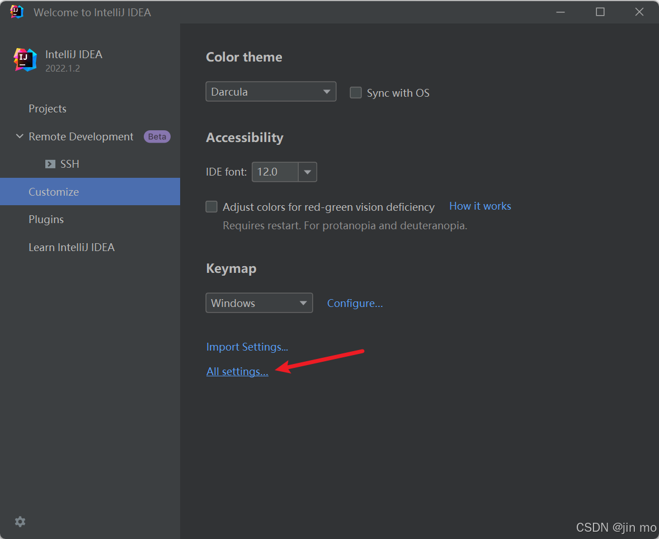Click the Configure... keymap link
The height and width of the screenshot is (539, 659).
click(x=355, y=303)
